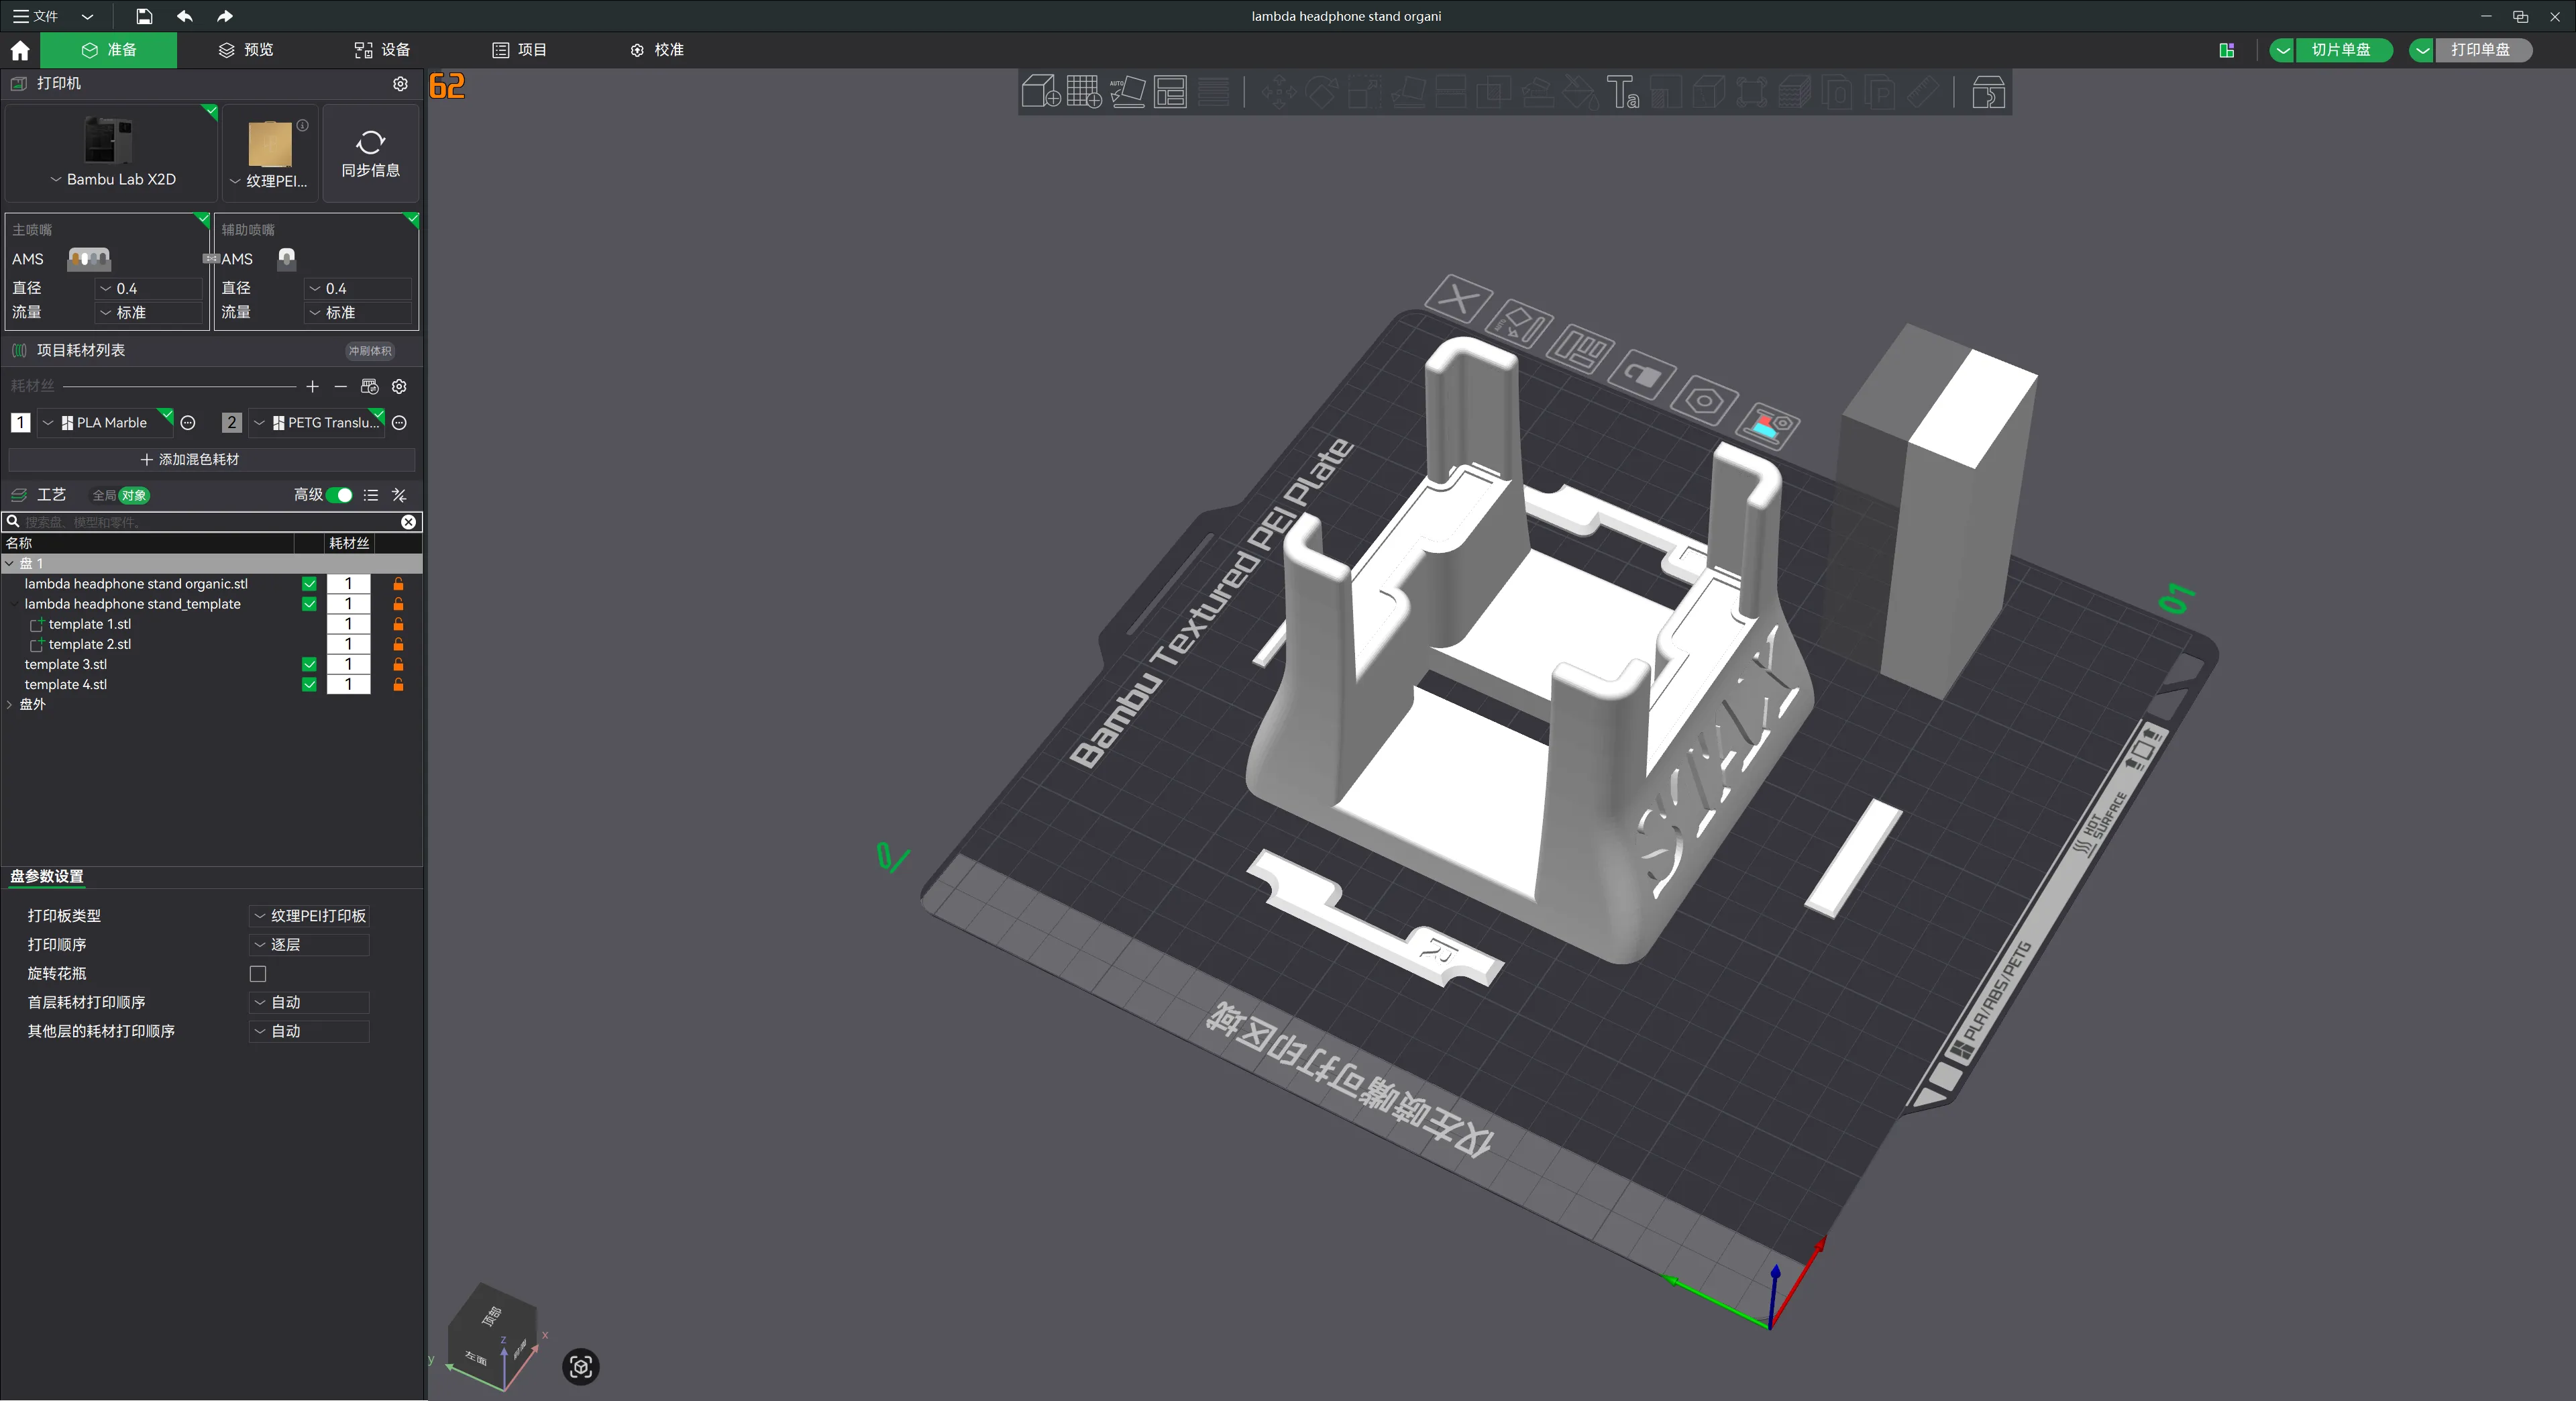The height and width of the screenshot is (1401, 2576).
Task: Click the save file icon
Action: [144, 16]
